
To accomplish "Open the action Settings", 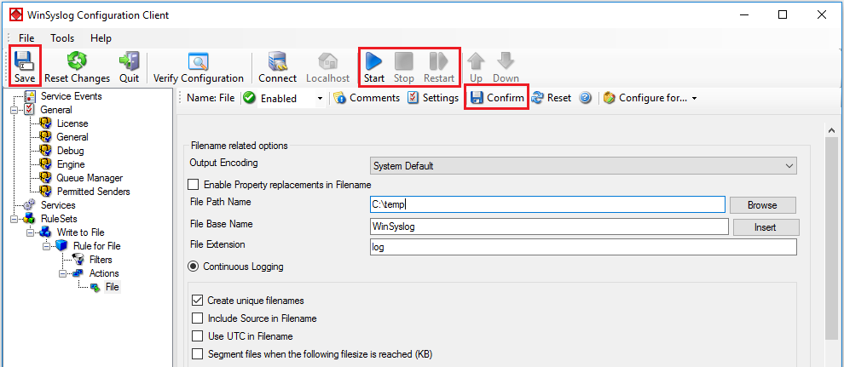I will tap(433, 98).
